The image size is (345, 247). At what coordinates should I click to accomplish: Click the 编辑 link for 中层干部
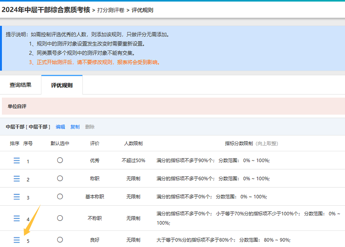[60, 127]
